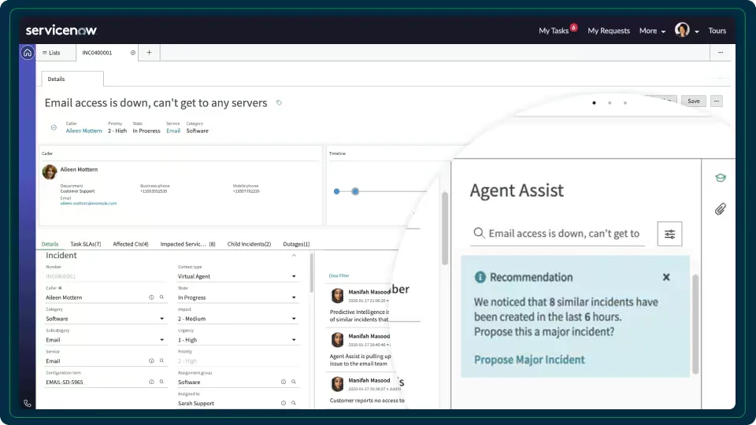This screenshot has width=756, height=425.
Task: Select the top Details tab
Action: click(72, 79)
